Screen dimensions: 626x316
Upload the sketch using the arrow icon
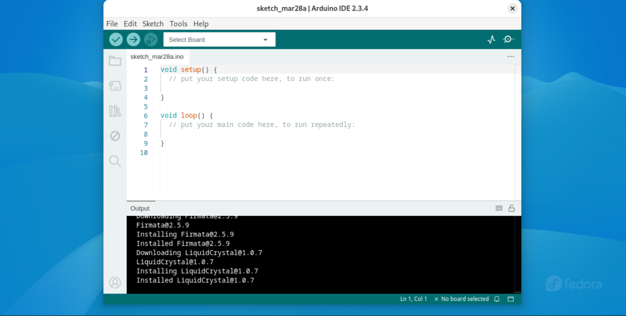point(133,39)
